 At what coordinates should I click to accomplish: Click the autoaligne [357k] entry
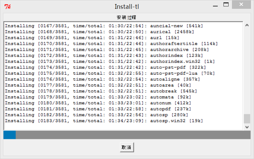point(102,79)
